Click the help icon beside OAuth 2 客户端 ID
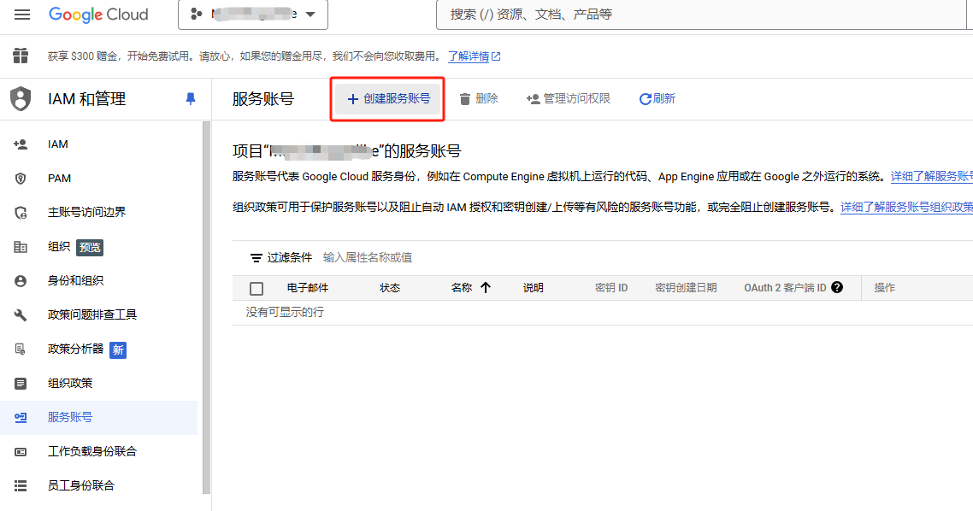This screenshot has height=511, width=973. click(x=837, y=287)
